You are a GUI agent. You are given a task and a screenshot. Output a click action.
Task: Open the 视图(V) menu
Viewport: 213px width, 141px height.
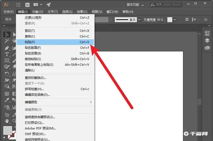tap(97, 12)
